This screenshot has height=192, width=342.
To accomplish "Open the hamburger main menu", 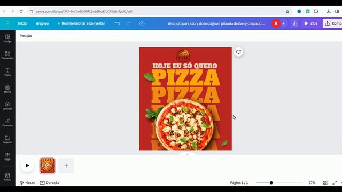I will (7, 23).
